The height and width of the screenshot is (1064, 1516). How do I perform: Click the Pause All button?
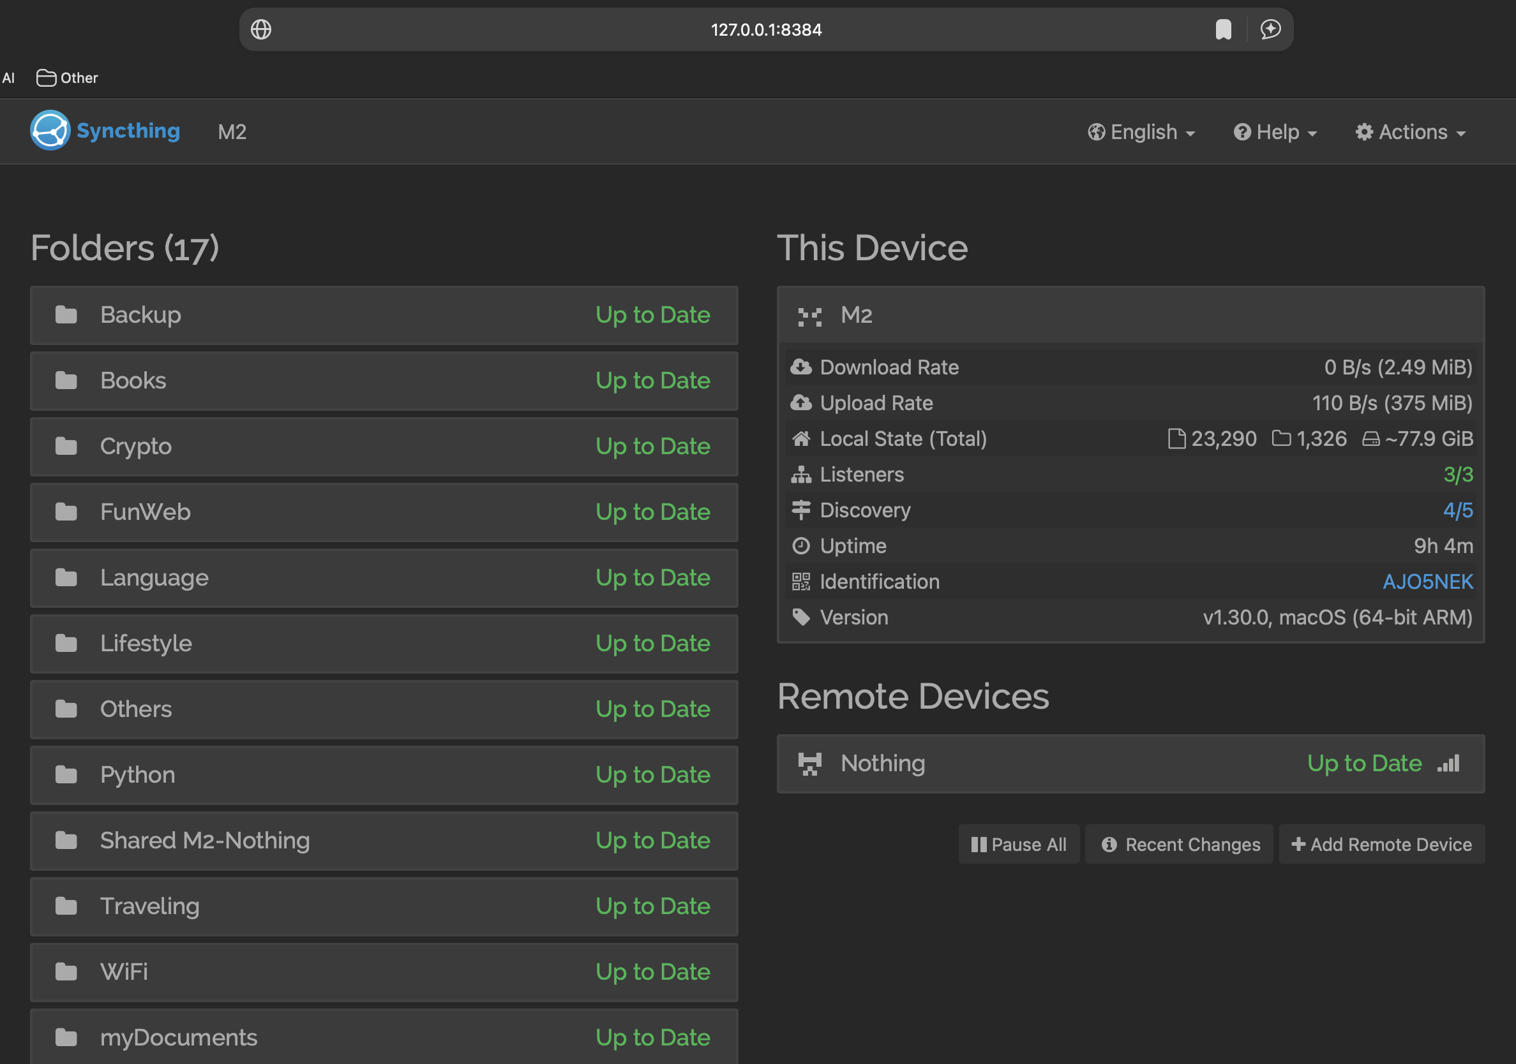[1019, 845]
